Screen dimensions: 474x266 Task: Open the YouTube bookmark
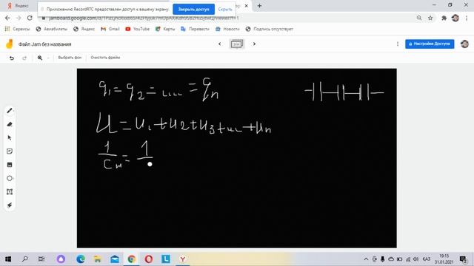click(x=138, y=29)
